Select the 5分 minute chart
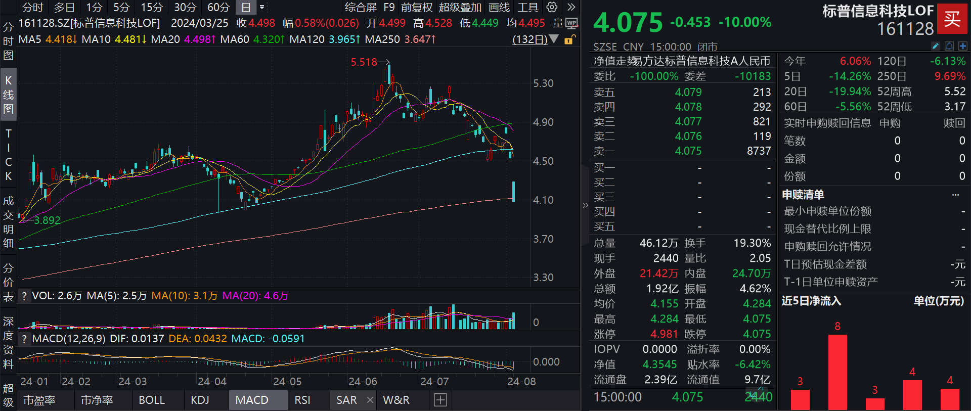This screenshot has width=971, height=411. 121,7
